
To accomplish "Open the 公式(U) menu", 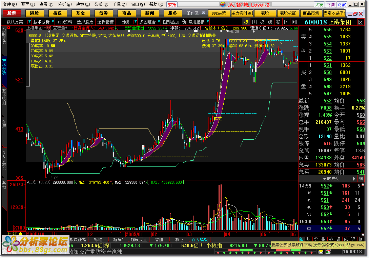I will coord(101,4).
